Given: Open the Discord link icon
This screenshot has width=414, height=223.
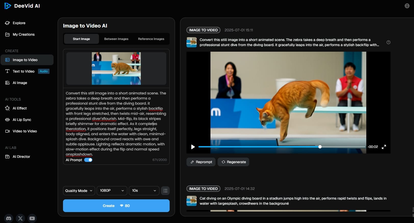Looking at the screenshot, I should [9, 218].
